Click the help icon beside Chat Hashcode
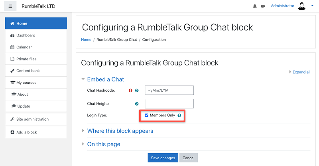The width and height of the screenshot is (319, 166). (137, 91)
